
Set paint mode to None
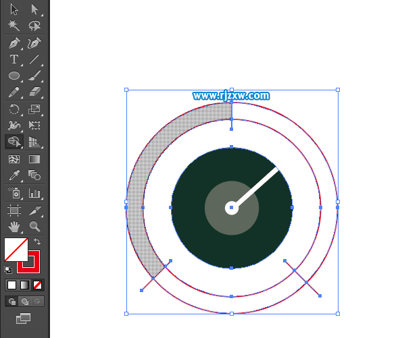pyautogui.click(x=38, y=285)
